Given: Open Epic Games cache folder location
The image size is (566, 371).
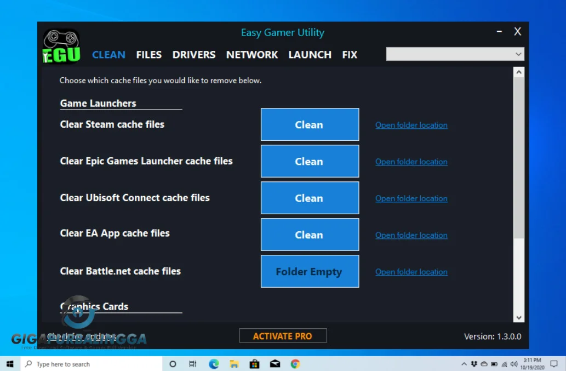Looking at the screenshot, I should 411,162.
